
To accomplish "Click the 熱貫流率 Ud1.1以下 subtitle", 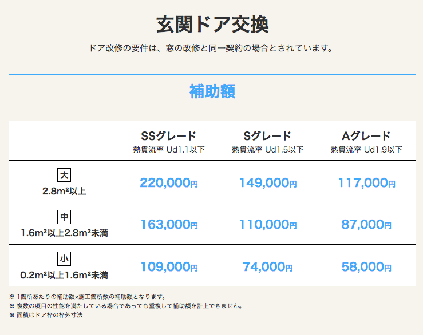I will [x=169, y=150].
